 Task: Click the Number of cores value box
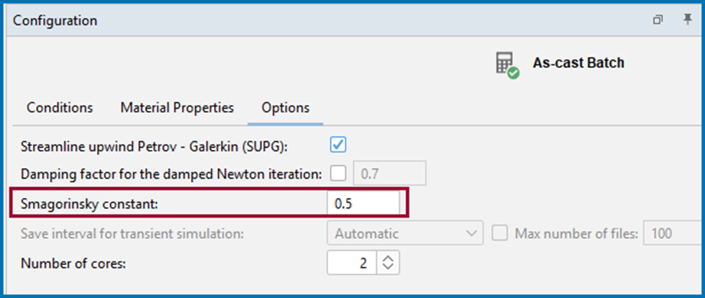coord(352,263)
